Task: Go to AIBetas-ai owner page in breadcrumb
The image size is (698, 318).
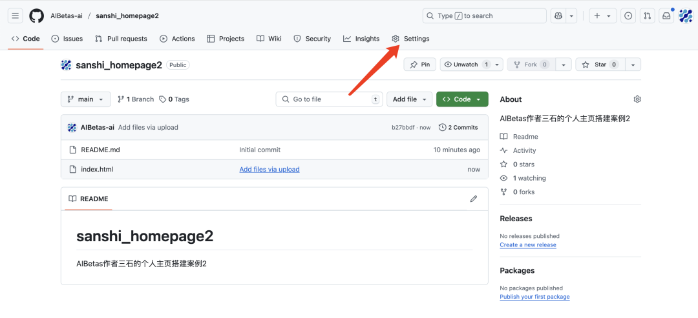Action: click(67, 16)
